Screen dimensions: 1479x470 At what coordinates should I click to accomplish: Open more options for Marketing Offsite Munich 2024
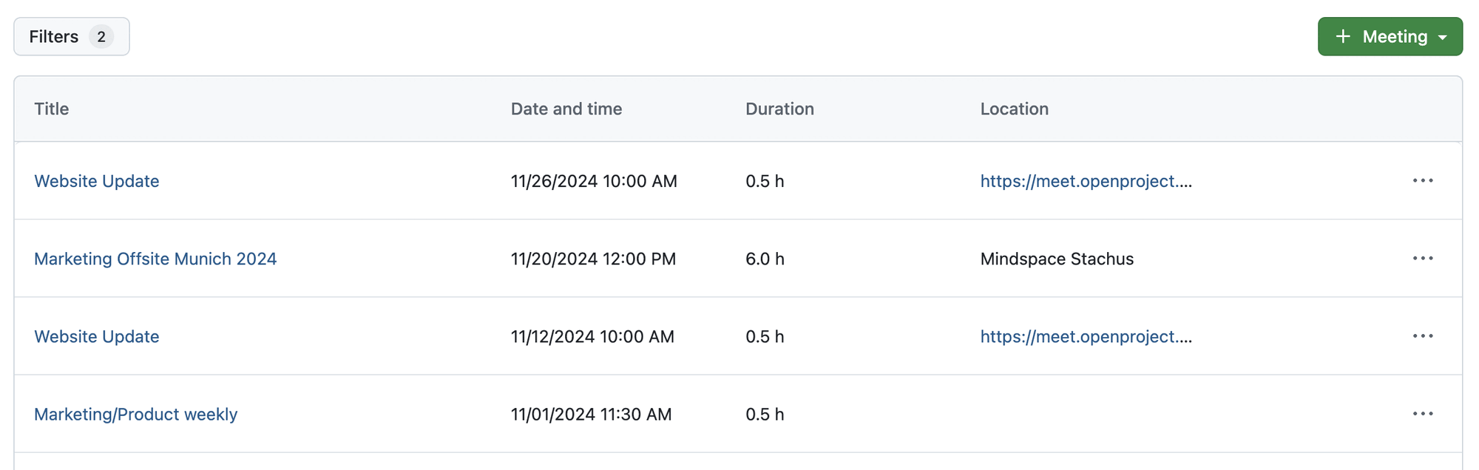tap(1423, 259)
